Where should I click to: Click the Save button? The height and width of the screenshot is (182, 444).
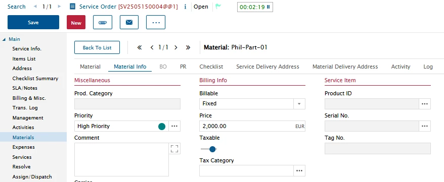point(33,22)
